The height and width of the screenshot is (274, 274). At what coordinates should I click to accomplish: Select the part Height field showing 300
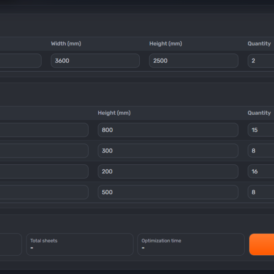tap(168, 151)
